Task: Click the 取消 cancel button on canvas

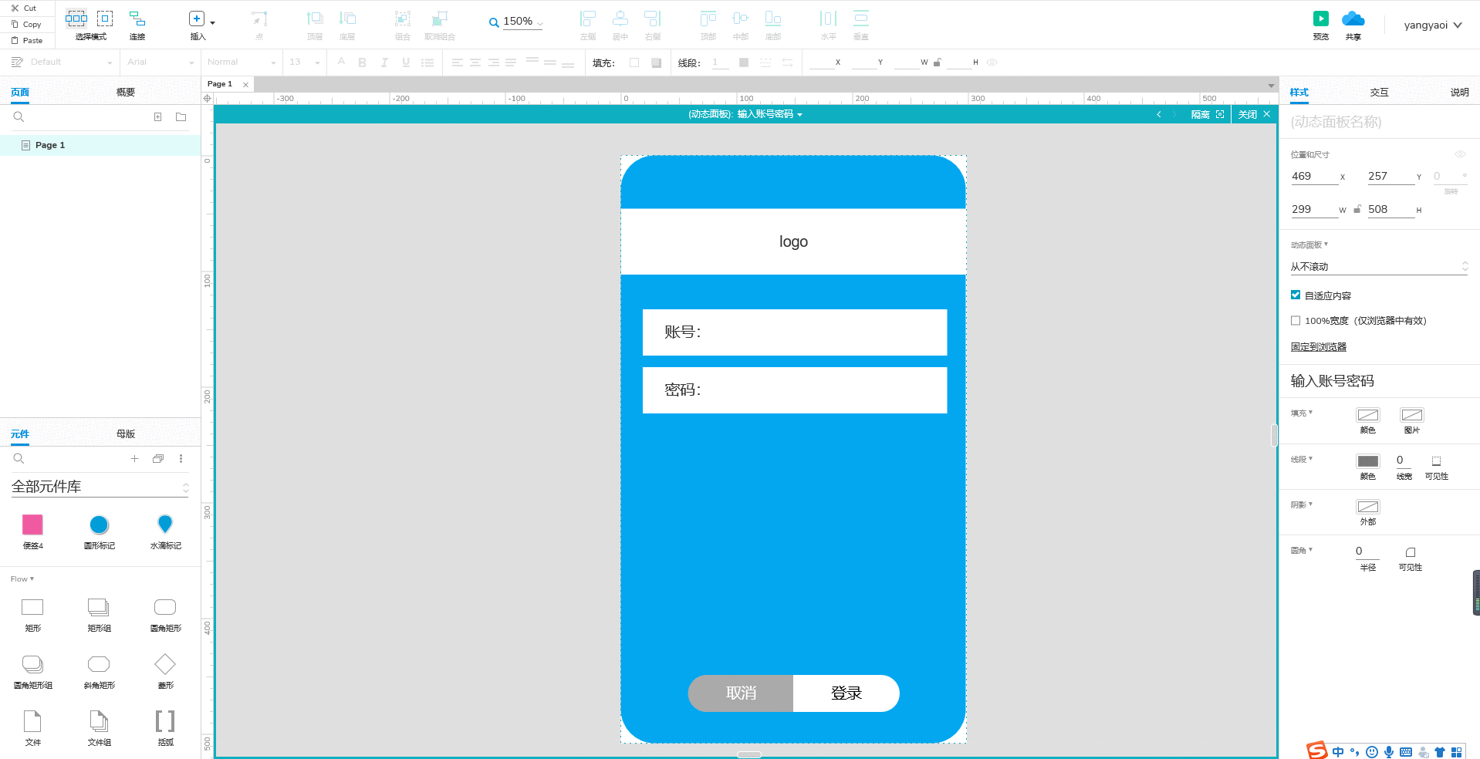Action: [x=740, y=693]
